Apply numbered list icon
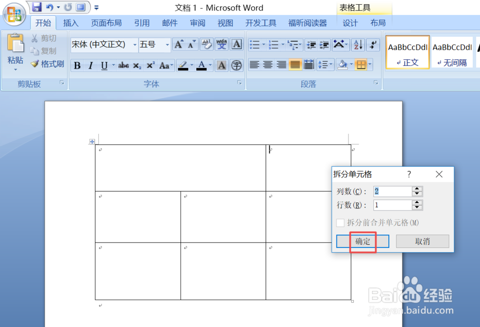 click(274, 45)
